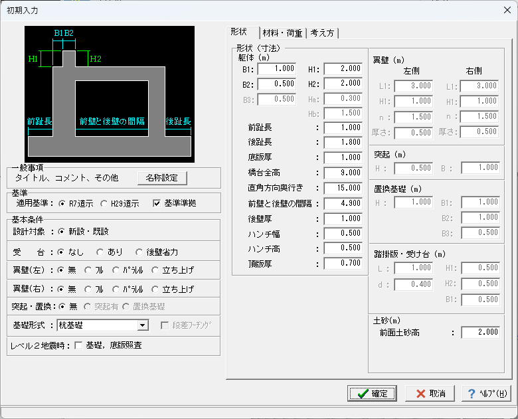
Task: Switch to the 材料・荷重 tab
Action: coord(282,33)
